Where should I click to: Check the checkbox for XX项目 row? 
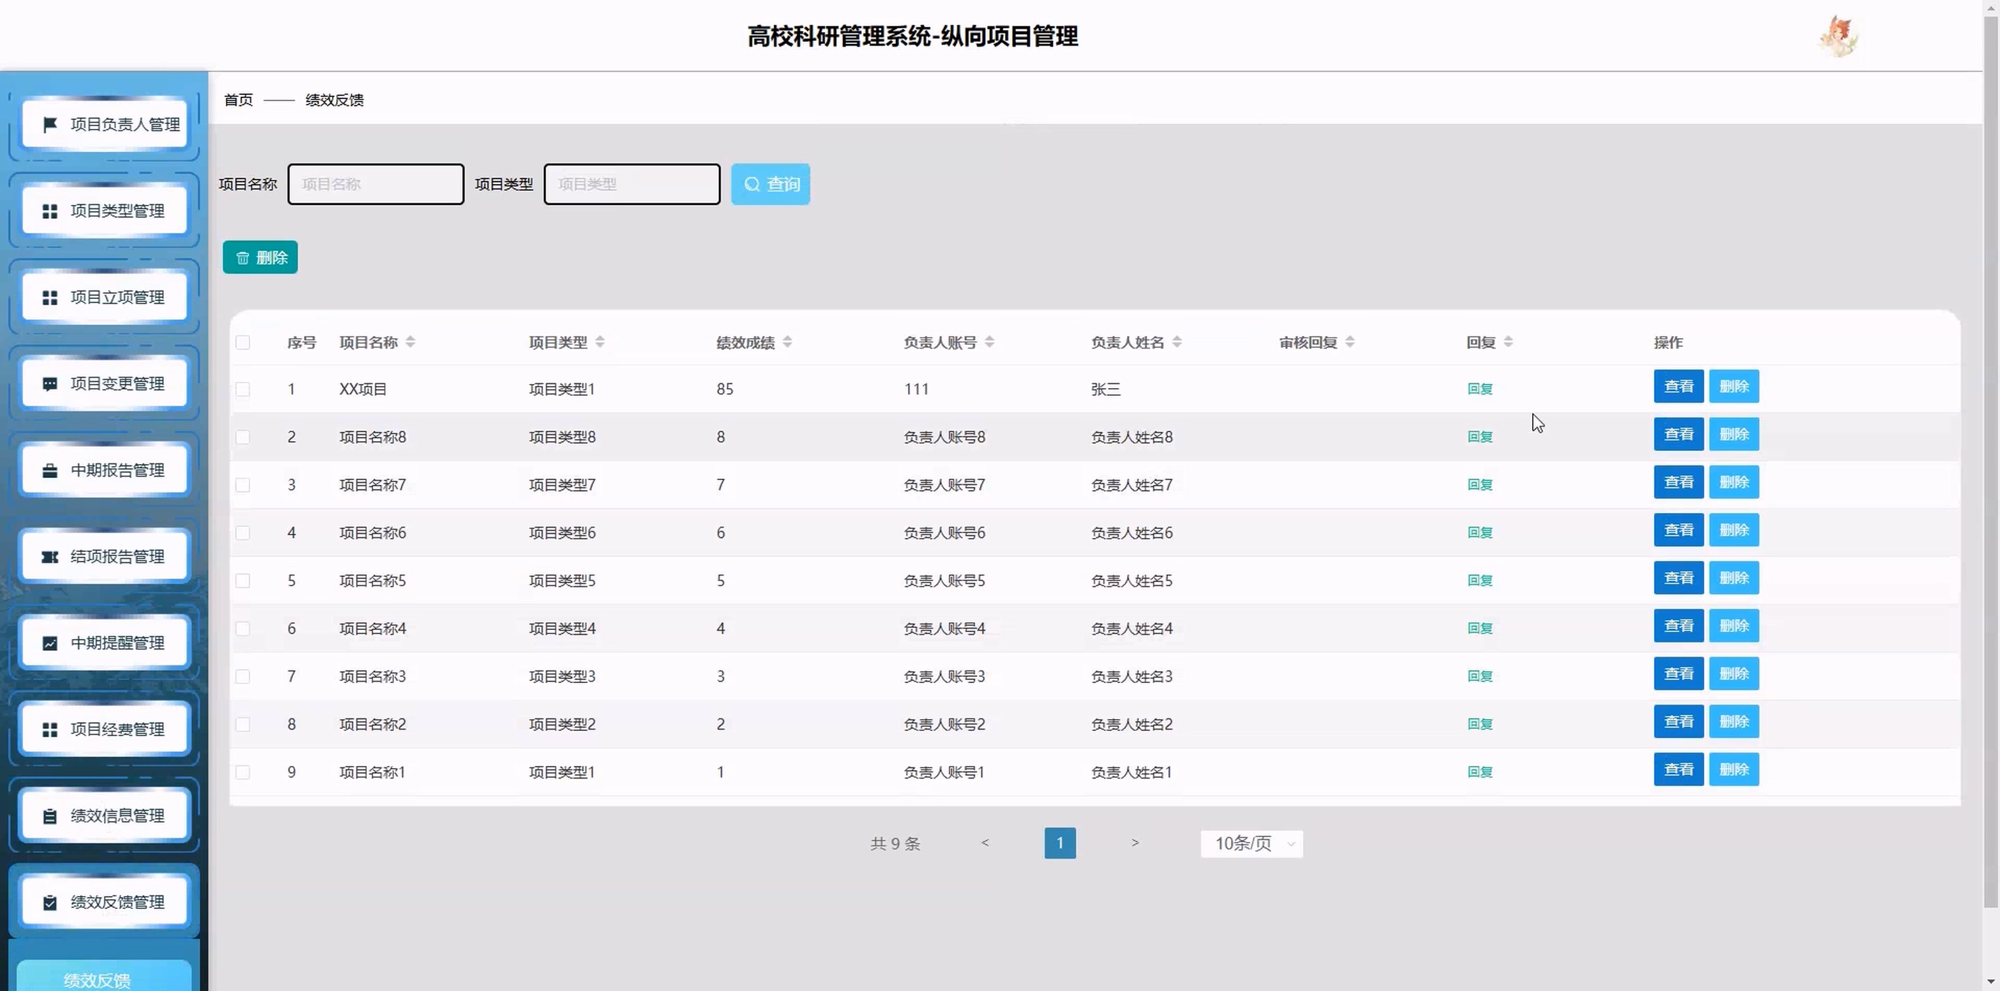243,389
